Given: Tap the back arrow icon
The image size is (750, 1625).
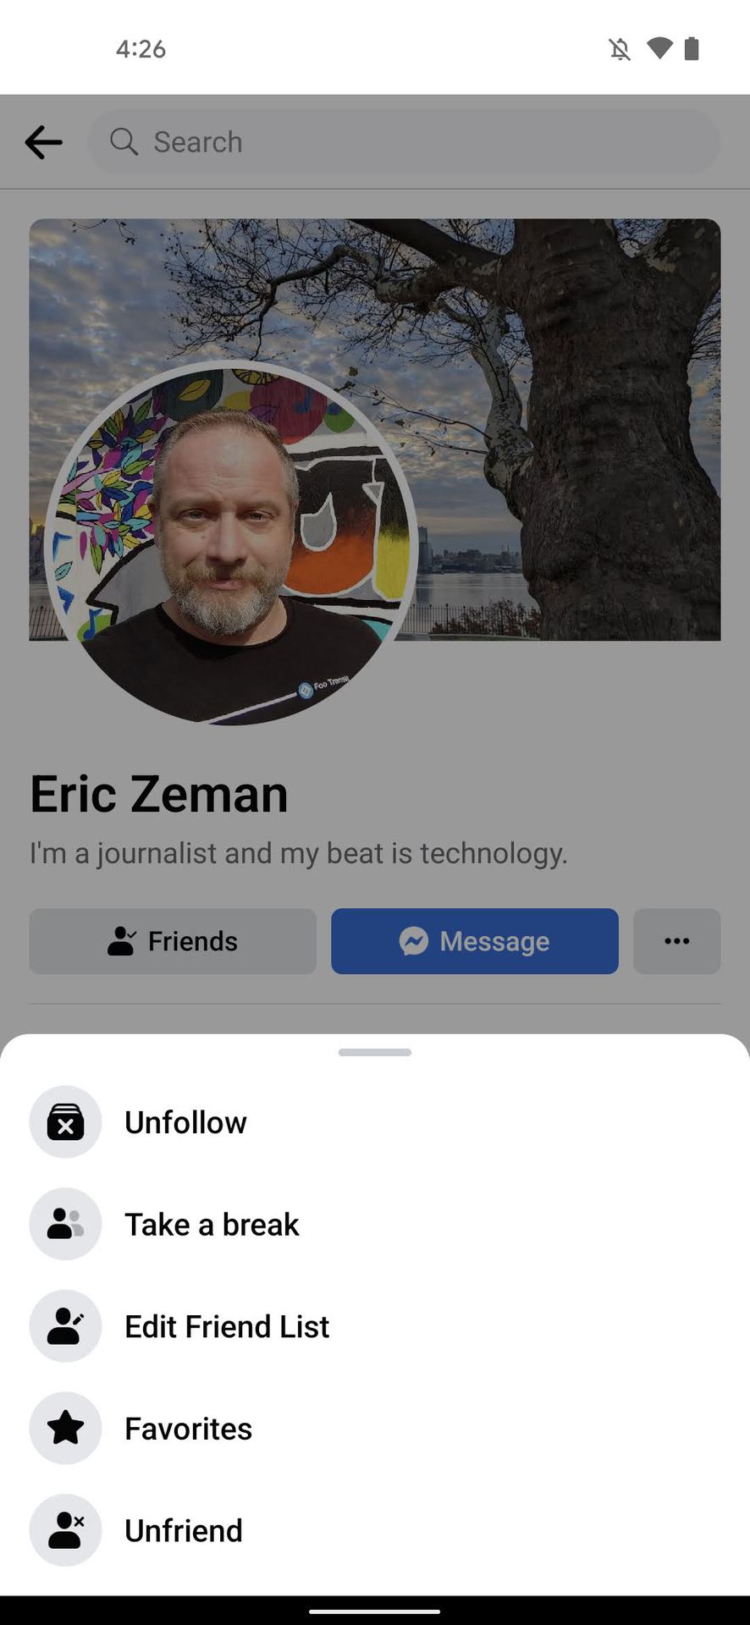Looking at the screenshot, I should (43, 142).
